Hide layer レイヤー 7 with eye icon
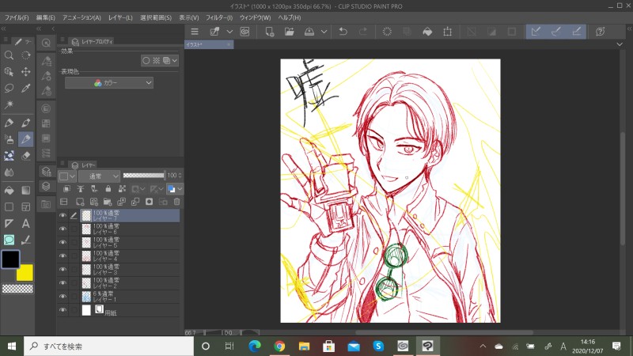The height and width of the screenshot is (356, 633). pos(63,215)
